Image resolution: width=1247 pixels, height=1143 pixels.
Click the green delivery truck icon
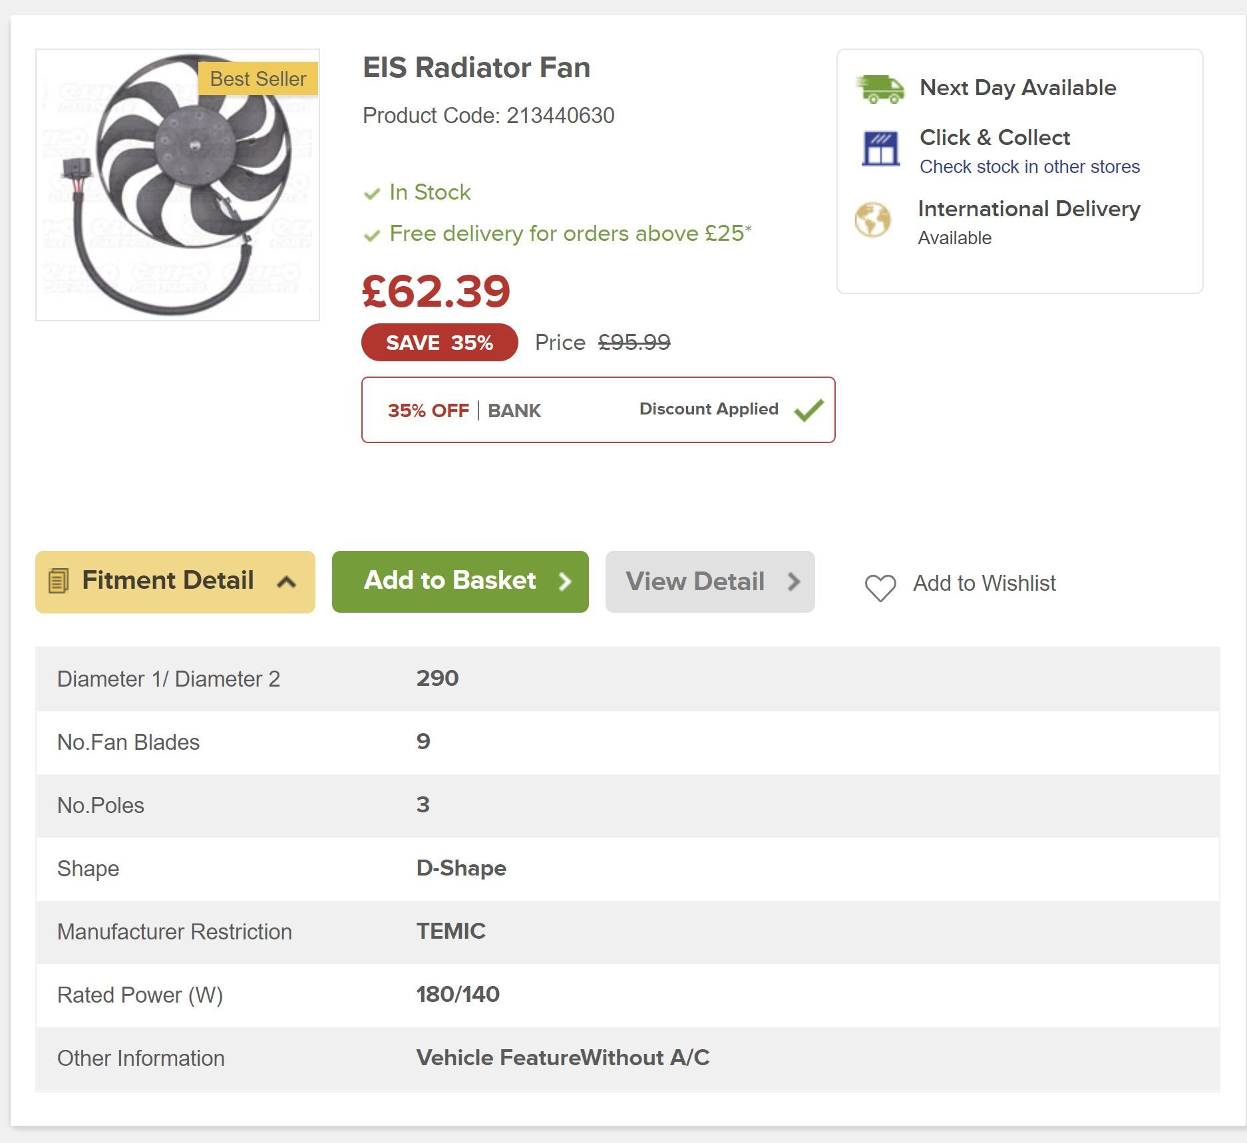pos(880,89)
